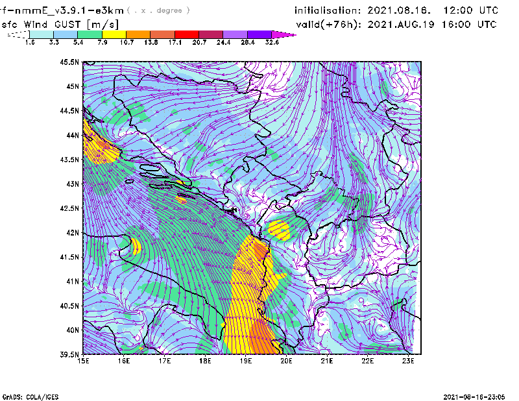Click the "20.7" legend value
The width and height of the screenshot is (519, 401).
(x=199, y=42)
